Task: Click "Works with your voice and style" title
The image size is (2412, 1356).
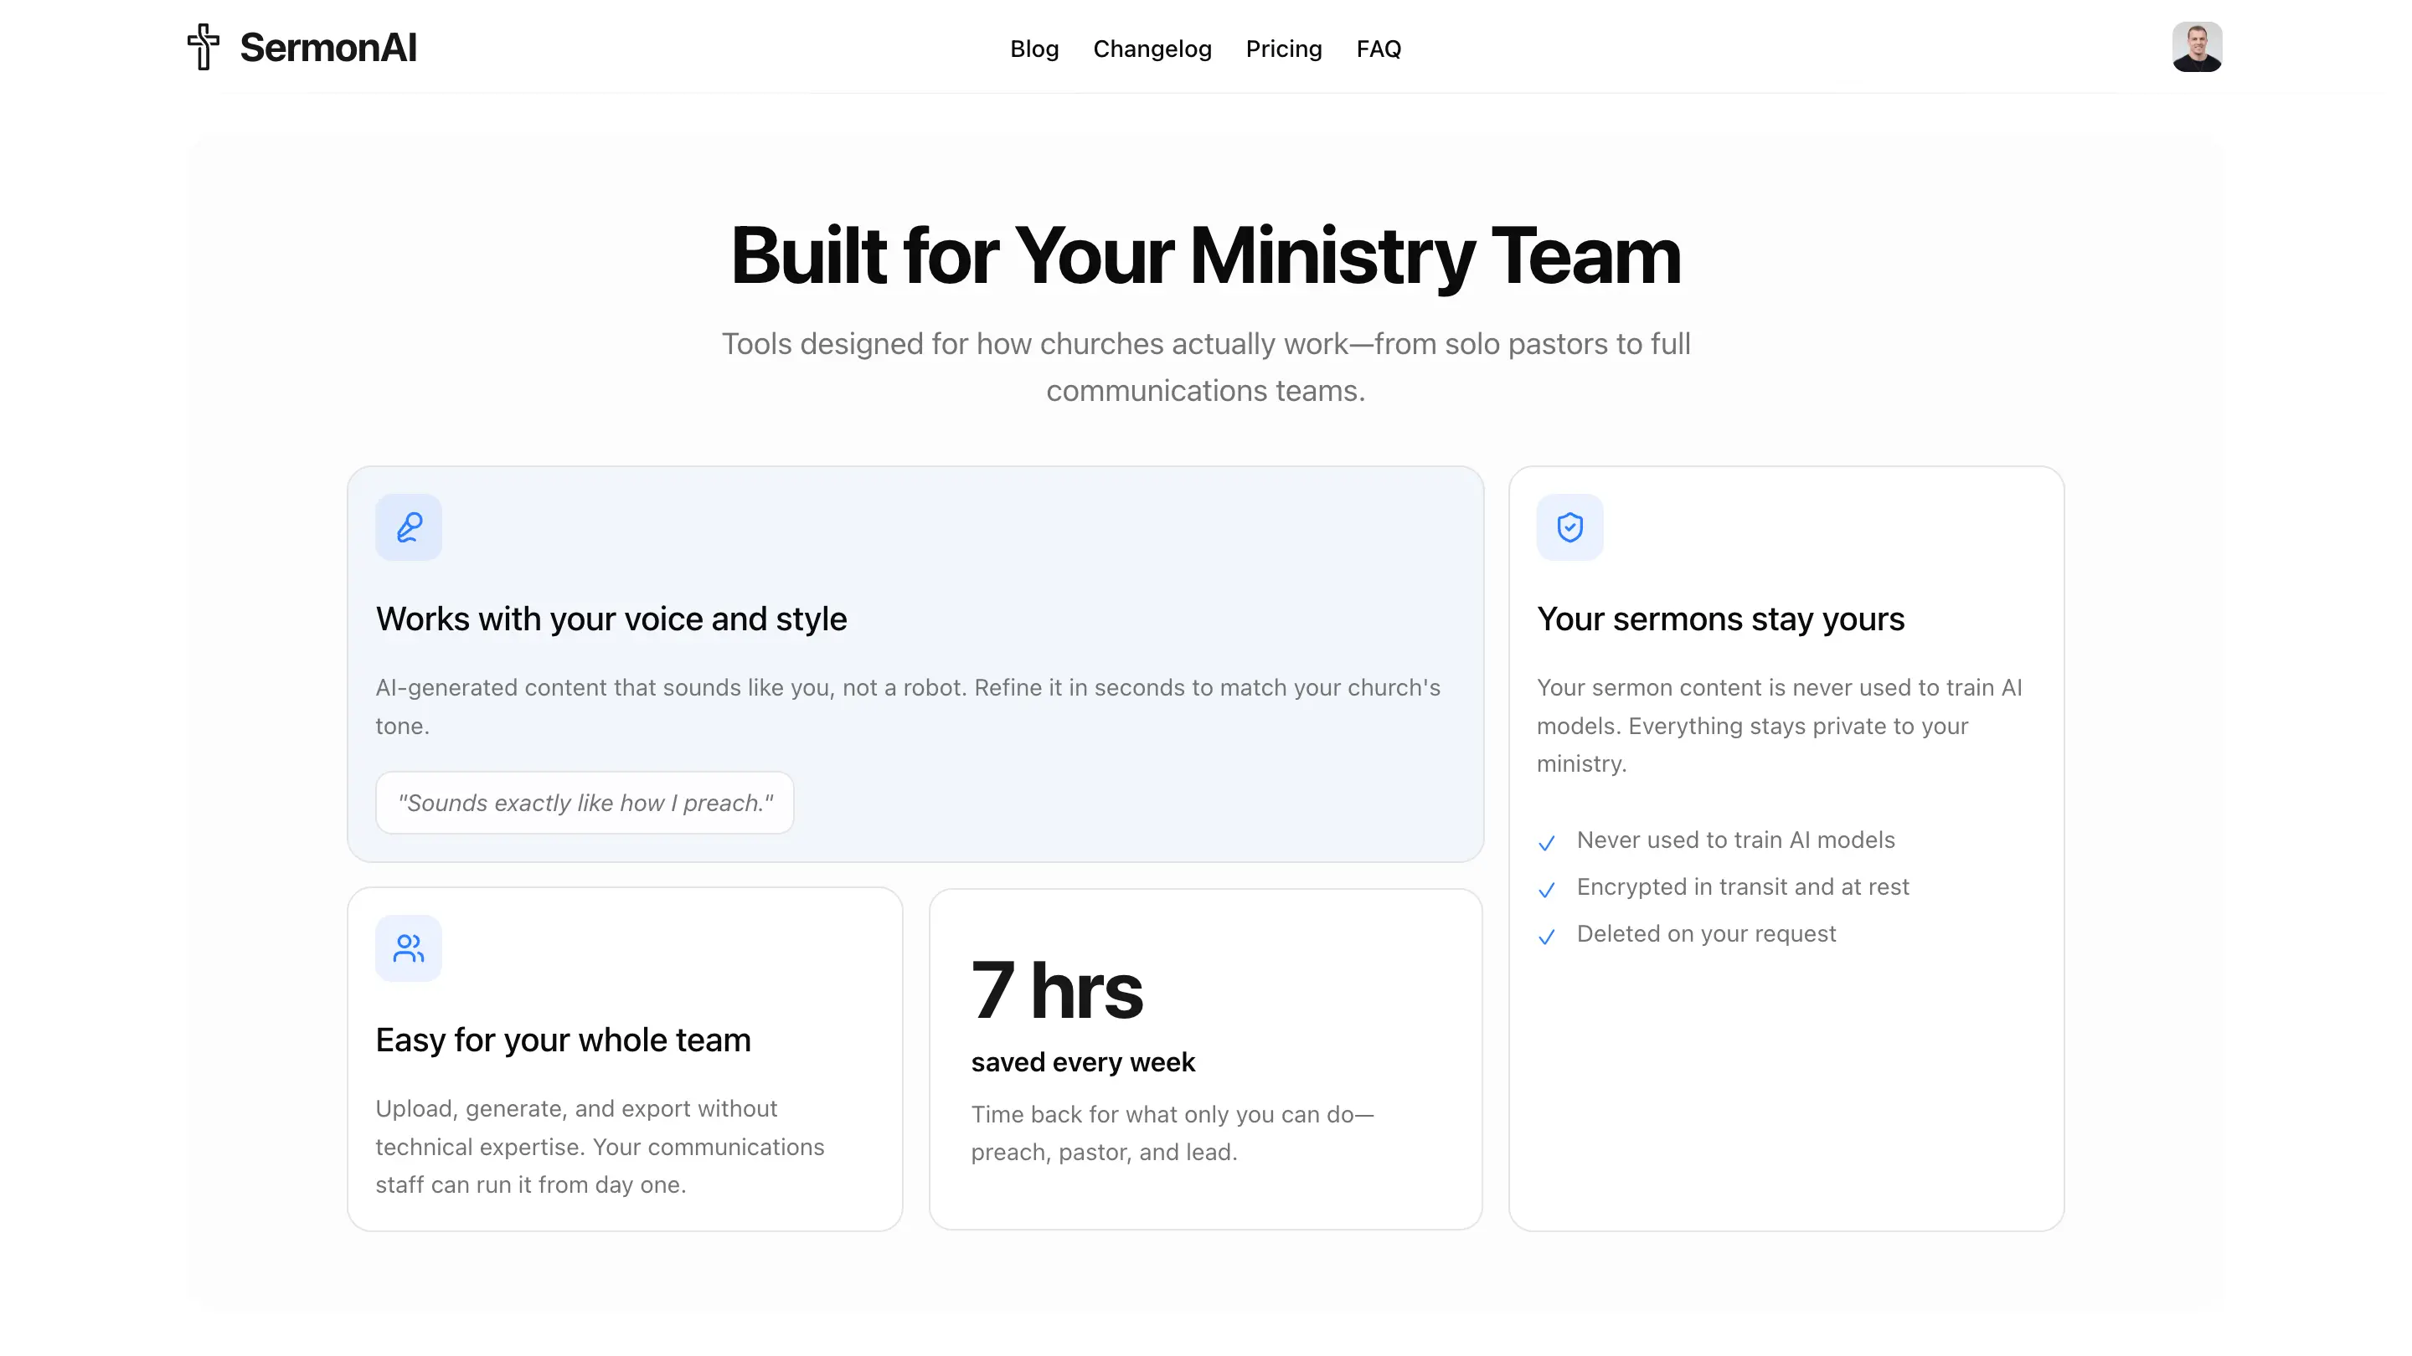Action: [x=611, y=619]
